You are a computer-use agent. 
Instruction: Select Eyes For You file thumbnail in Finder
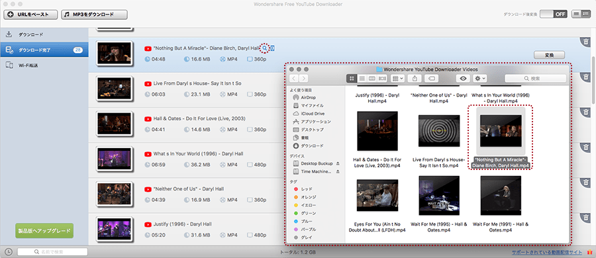pos(377,196)
